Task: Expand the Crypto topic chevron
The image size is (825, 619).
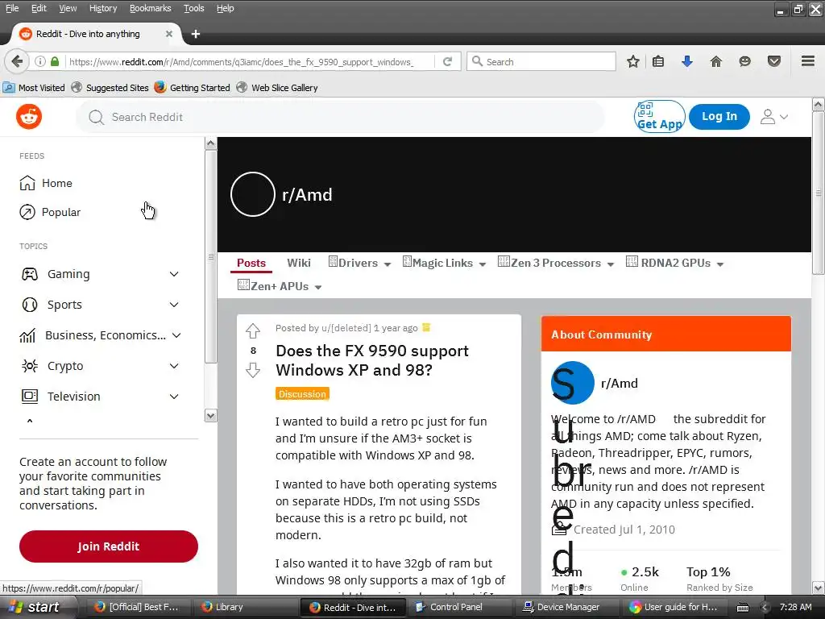Action: tap(174, 366)
